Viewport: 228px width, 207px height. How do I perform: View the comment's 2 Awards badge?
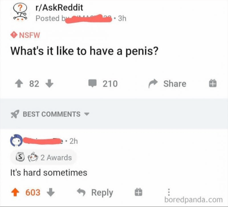click(44, 158)
